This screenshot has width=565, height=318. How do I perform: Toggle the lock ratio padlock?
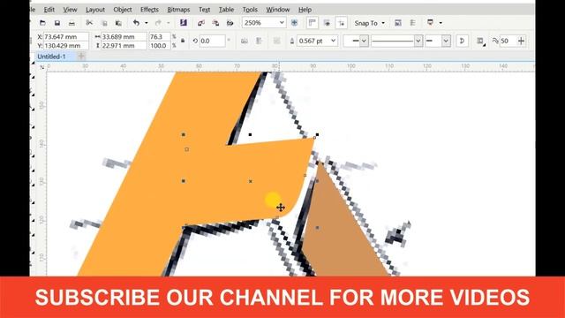coord(183,41)
